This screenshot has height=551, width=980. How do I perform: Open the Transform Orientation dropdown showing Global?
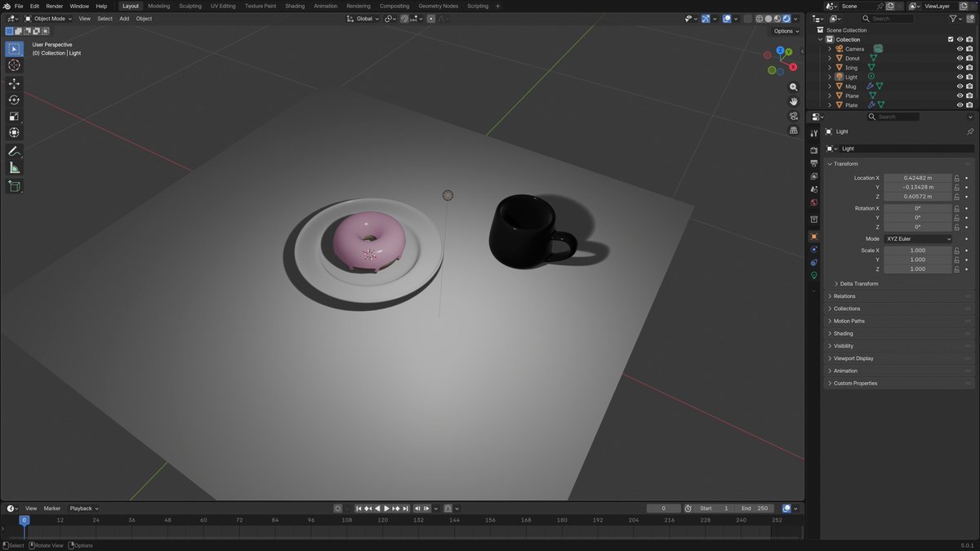[364, 19]
